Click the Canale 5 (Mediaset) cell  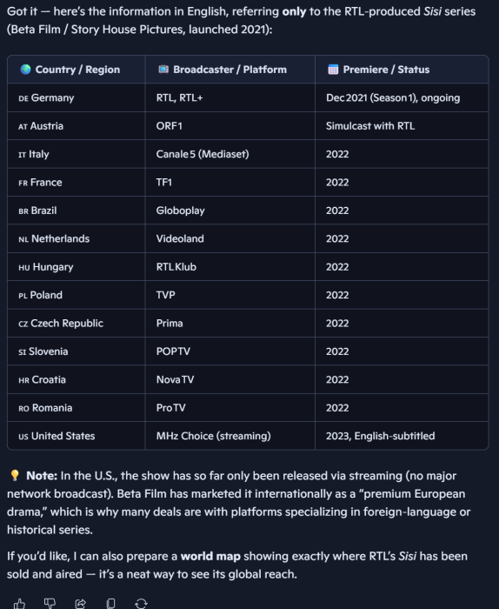pos(230,154)
